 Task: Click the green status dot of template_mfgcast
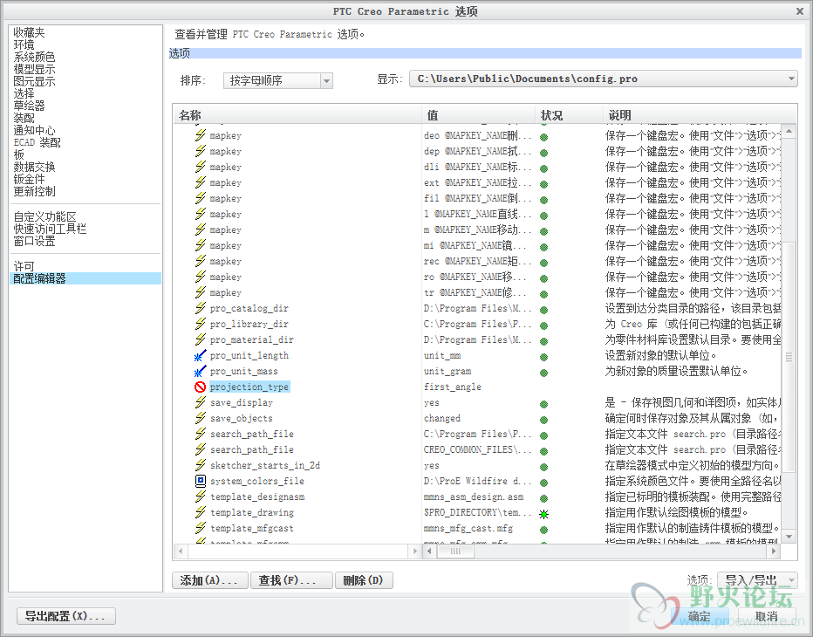pyautogui.click(x=543, y=531)
